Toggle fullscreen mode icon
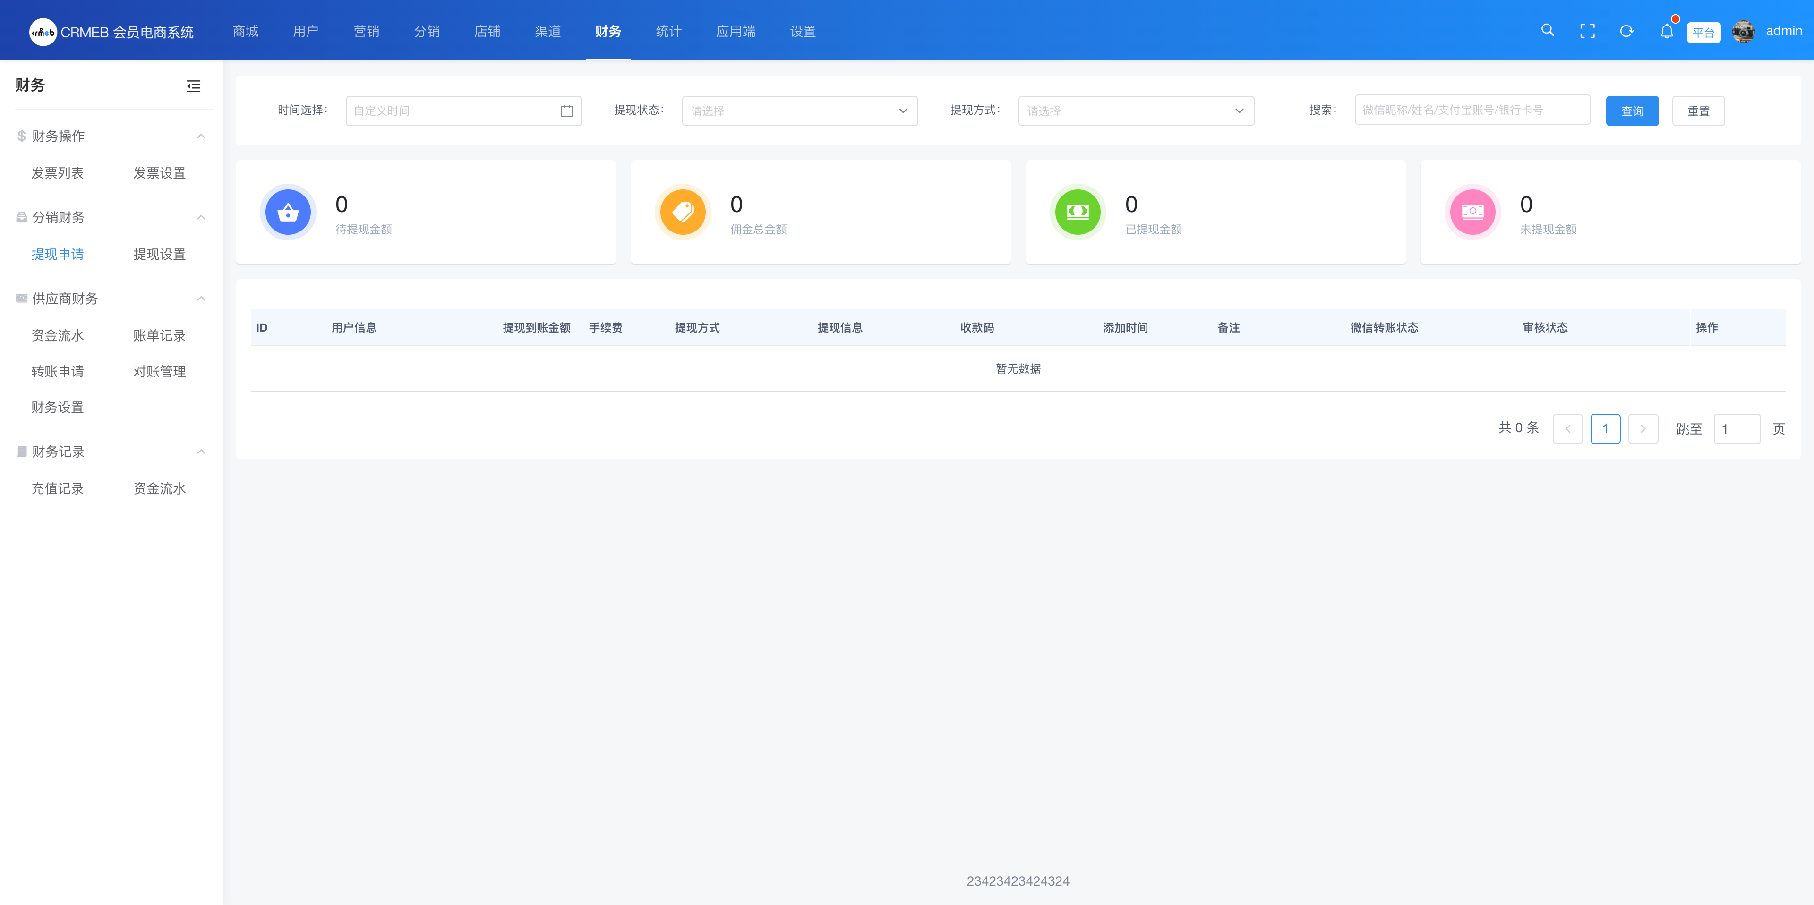This screenshot has width=1814, height=905. (x=1587, y=31)
